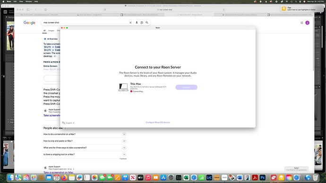
Task: Open the English language dropdown
Action: point(68,123)
